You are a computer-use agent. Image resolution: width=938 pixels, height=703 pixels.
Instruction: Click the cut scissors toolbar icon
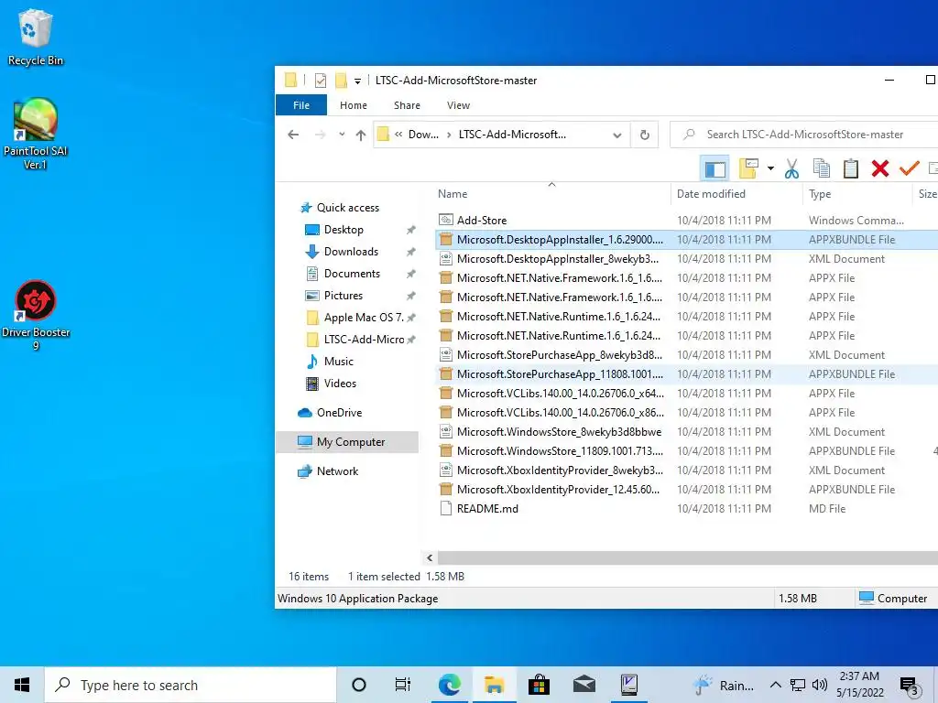(x=791, y=168)
